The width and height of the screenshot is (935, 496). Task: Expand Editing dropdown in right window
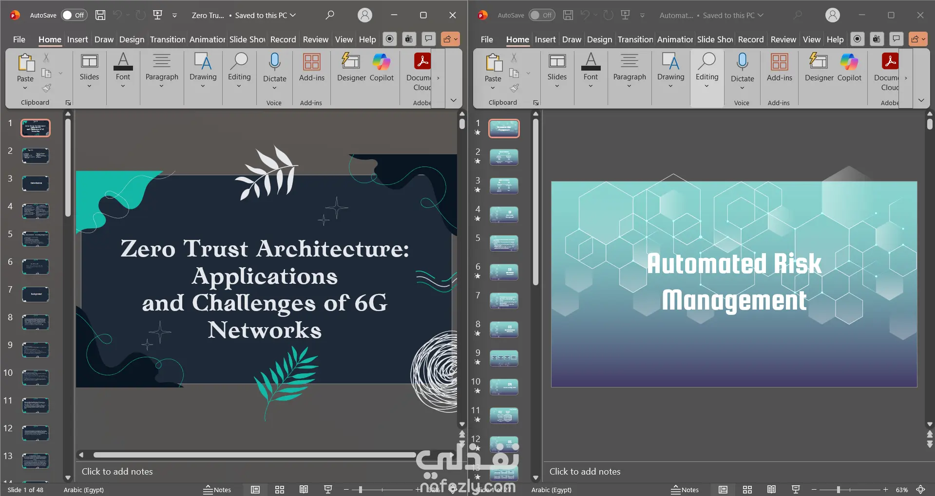point(706,86)
